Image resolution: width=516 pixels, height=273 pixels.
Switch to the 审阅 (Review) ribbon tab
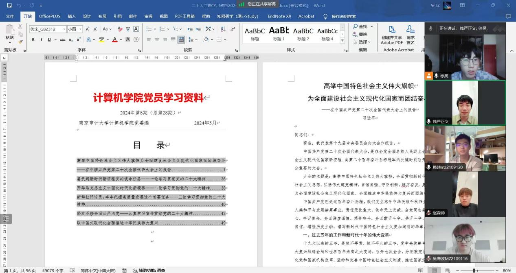click(149, 16)
